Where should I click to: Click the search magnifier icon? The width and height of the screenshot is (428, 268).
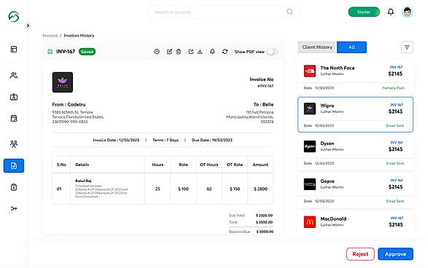pyautogui.click(x=289, y=12)
